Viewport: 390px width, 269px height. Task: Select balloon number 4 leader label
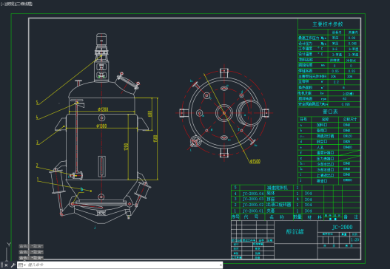click(x=37, y=118)
